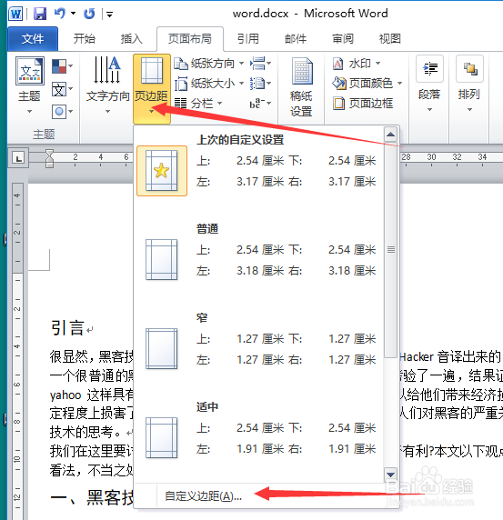
Task: Switch to the 开始 tab
Action: click(85, 39)
